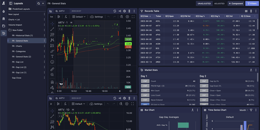Open the FR - Charts layout
The width and height of the screenshot is (260, 130).
point(17,46)
